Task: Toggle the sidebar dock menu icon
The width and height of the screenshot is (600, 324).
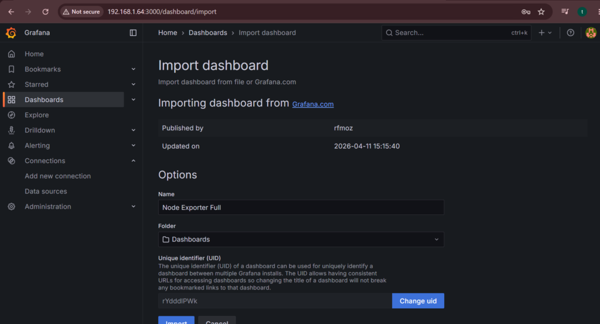Action: pyautogui.click(x=133, y=33)
